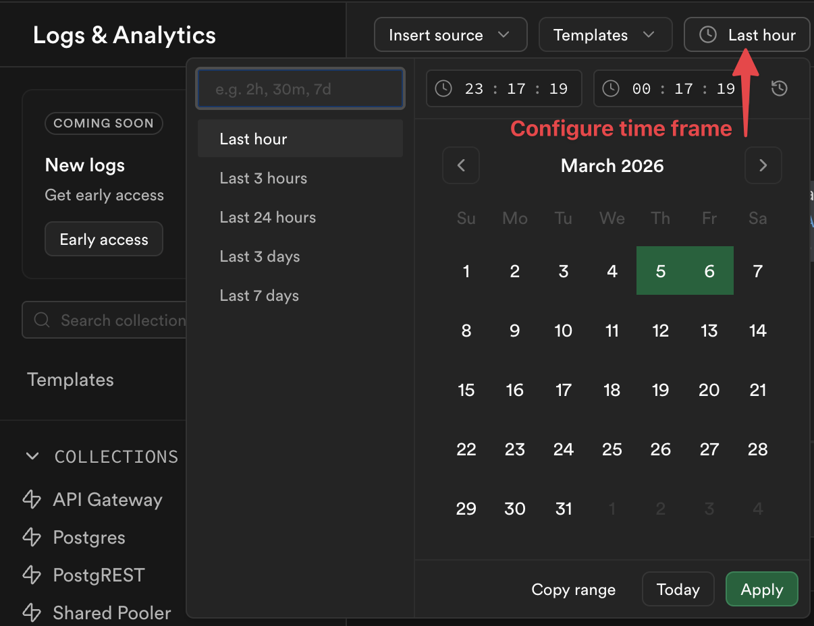This screenshot has height=626, width=814.
Task: Click the Postgres collection icon
Action: (x=32, y=538)
